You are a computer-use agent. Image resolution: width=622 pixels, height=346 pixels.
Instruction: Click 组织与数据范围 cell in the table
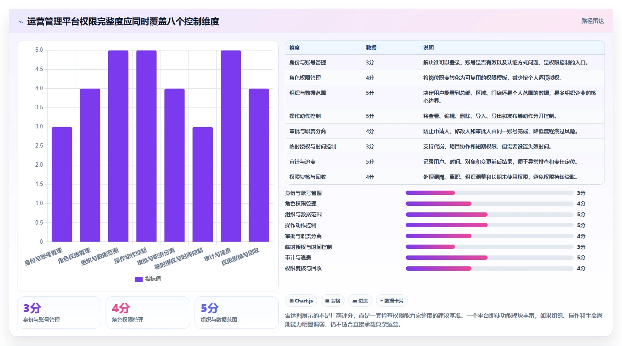[308, 93]
